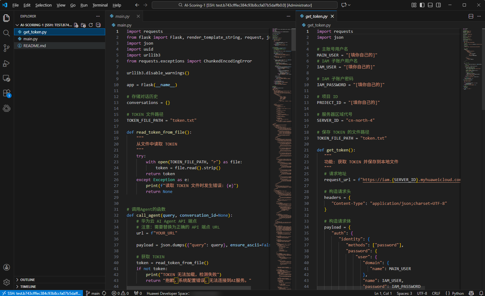Viewport: 485px width, 296px height.
Task: Select README.md in the Explorer tree
Action: pos(59,46)
